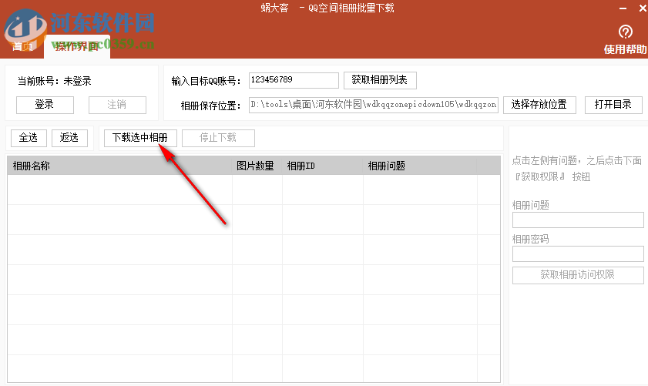Click the album save path field

pyautogui.click(x=373, y=105)
